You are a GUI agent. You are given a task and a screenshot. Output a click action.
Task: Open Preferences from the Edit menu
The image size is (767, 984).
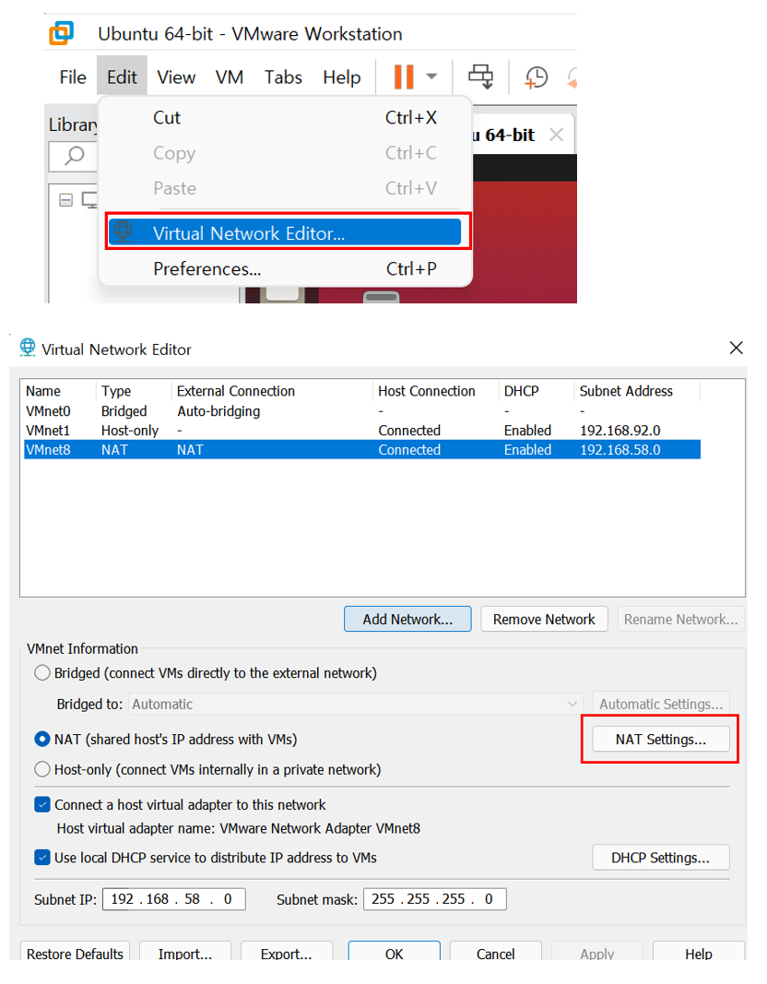tap(285, 268)
